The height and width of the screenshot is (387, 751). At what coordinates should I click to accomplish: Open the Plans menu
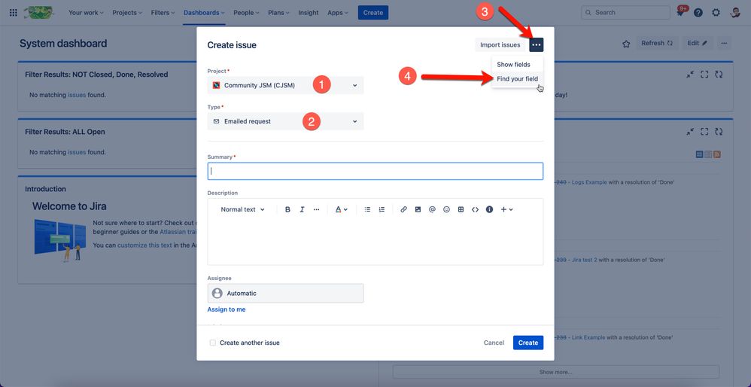tap(278, 13)
